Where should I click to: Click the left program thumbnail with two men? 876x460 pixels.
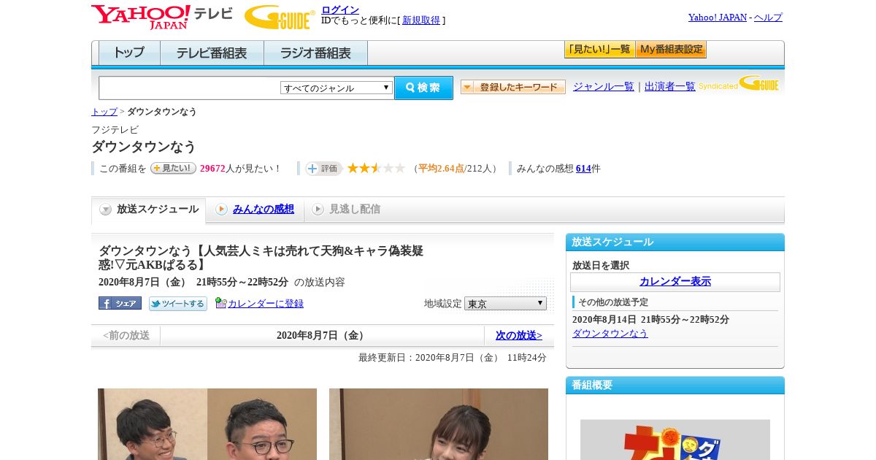pos(207,424)
